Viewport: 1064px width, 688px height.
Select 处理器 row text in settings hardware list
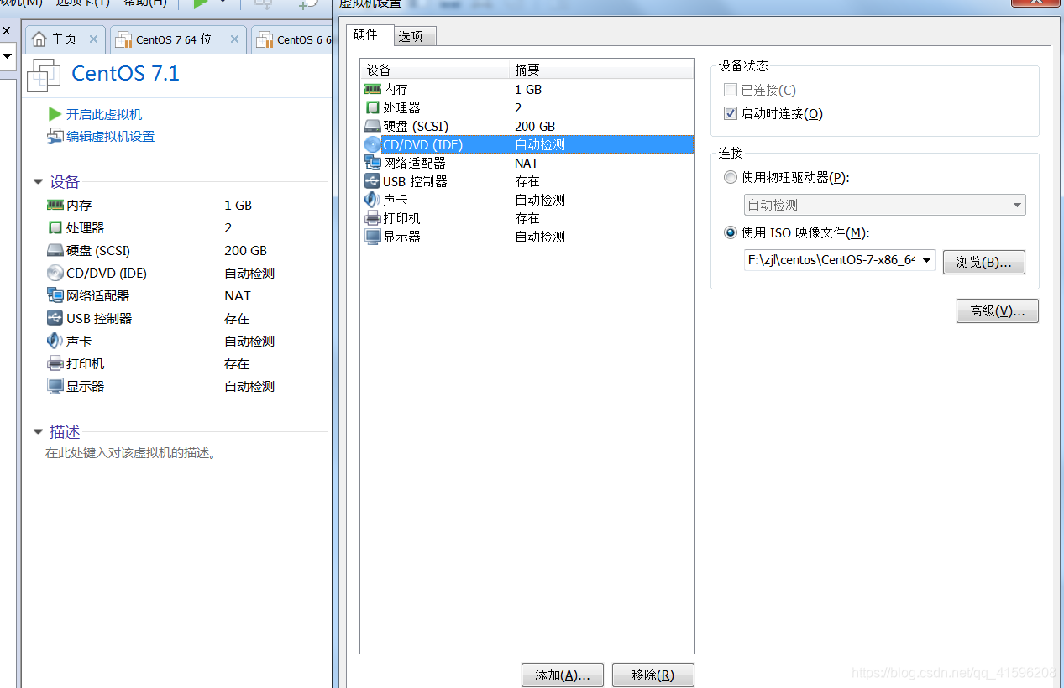click(x=401, y=107)
